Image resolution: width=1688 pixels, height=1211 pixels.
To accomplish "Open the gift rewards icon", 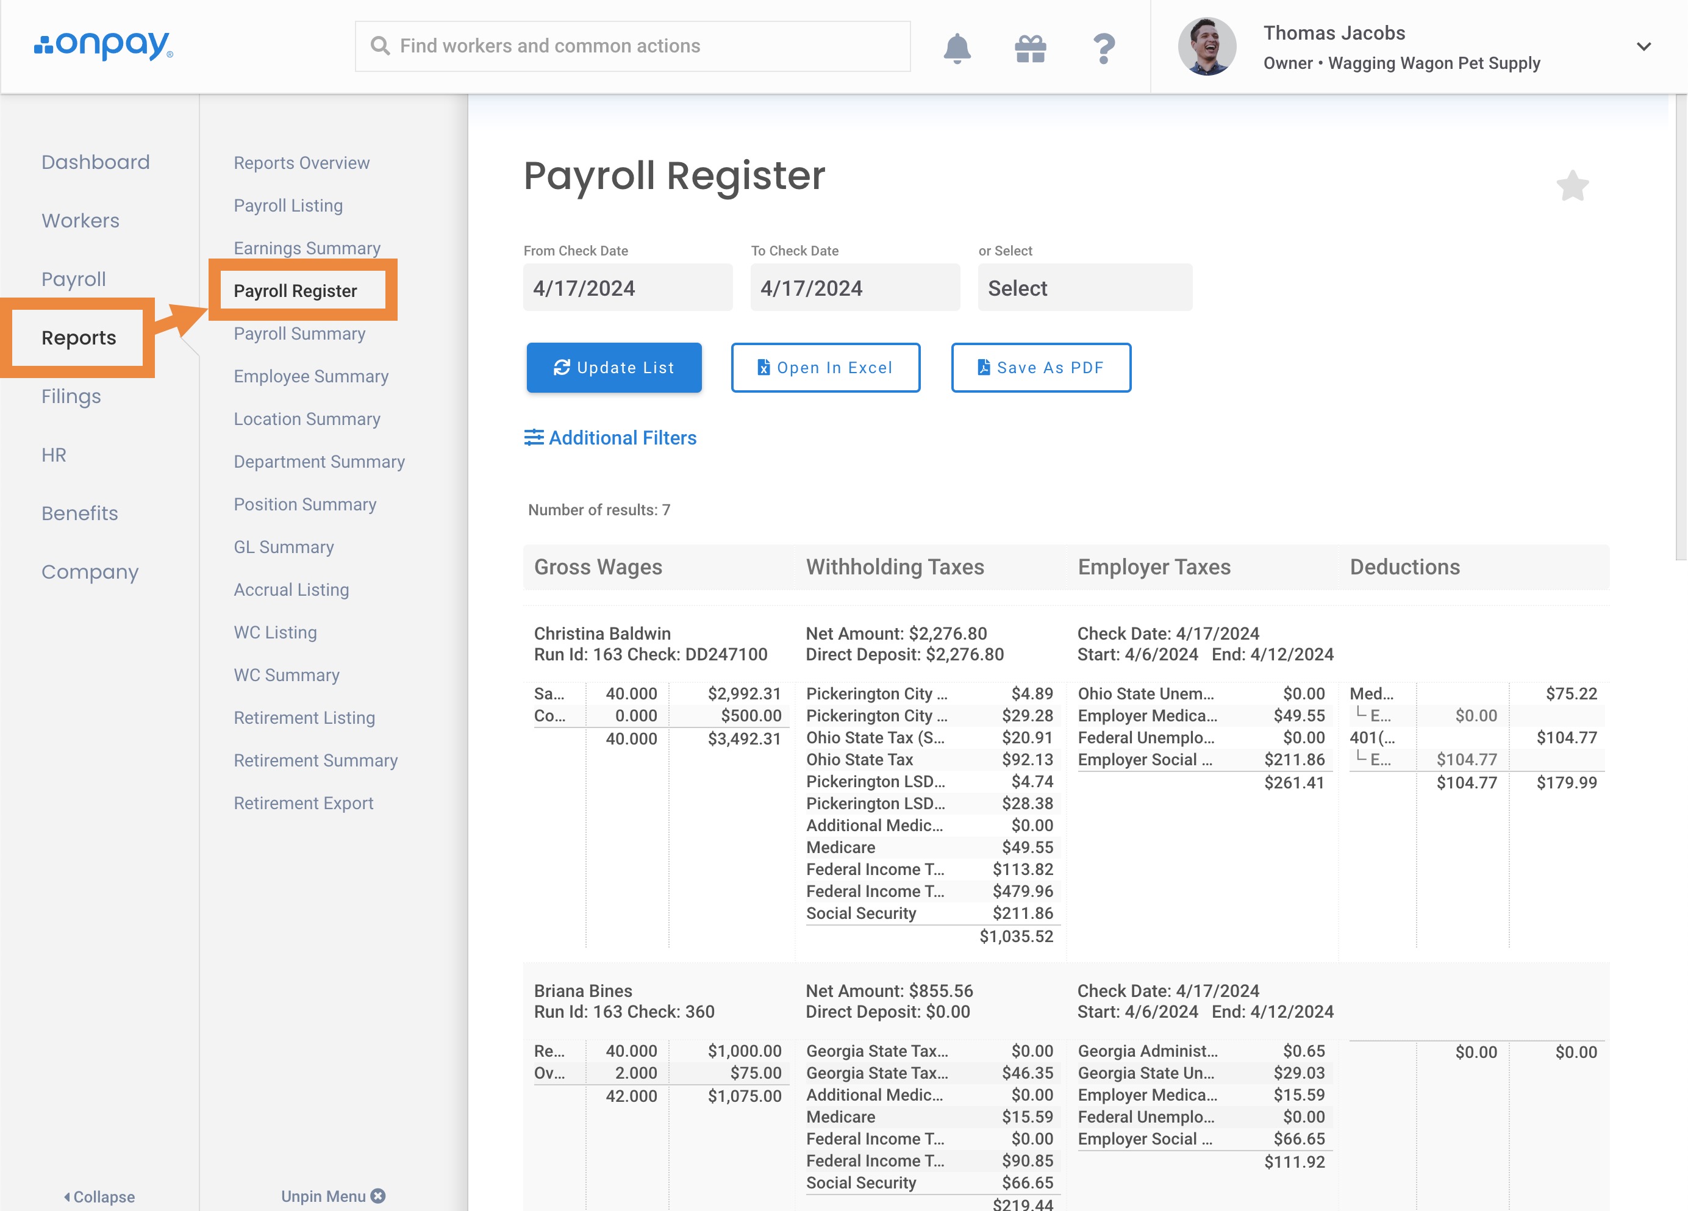I will [x=1030, y=48].
